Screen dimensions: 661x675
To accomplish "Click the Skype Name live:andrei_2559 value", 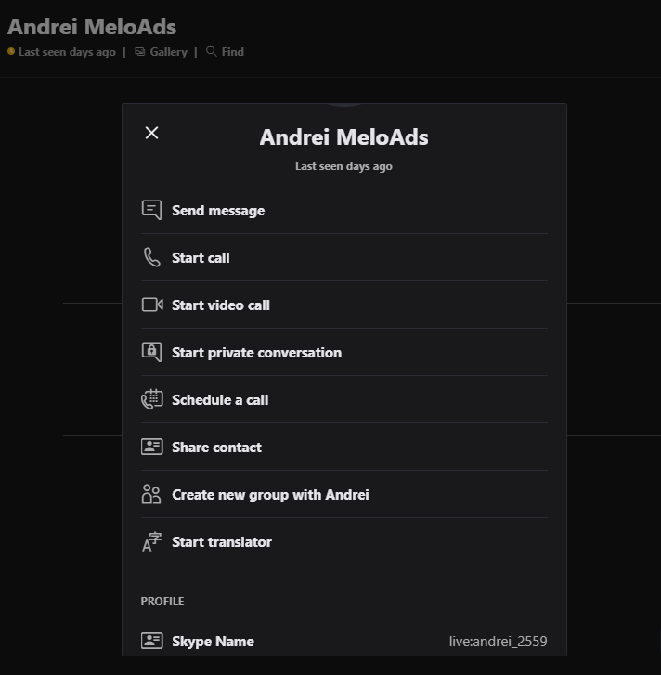I will (498, 642).
